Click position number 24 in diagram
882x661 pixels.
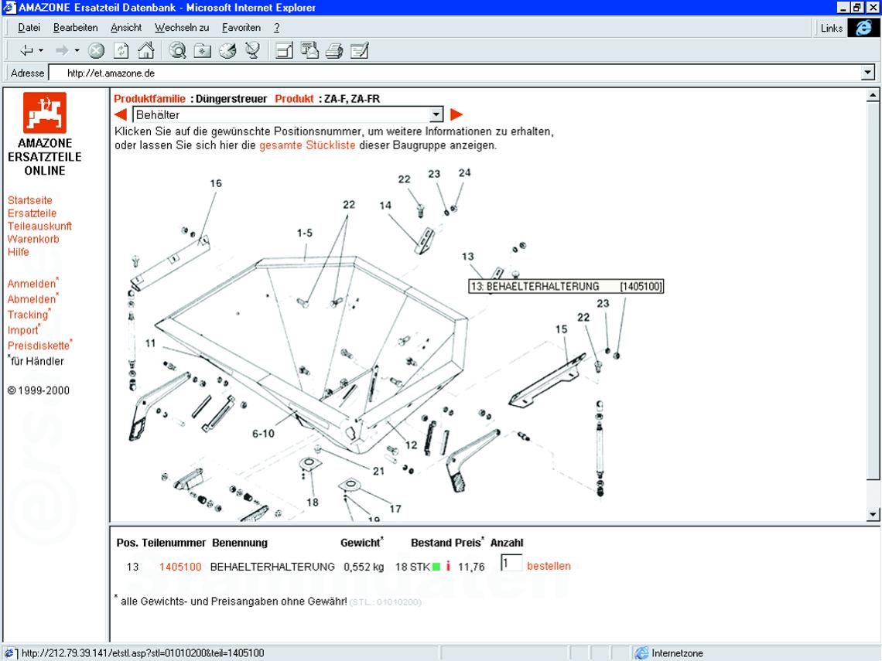click(x=465, y=172)
